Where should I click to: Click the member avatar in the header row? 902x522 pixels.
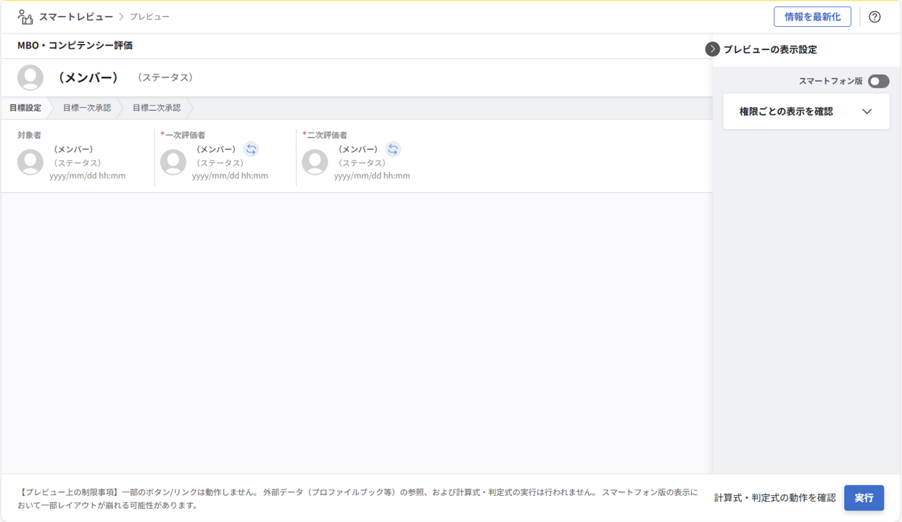[30, 77]
